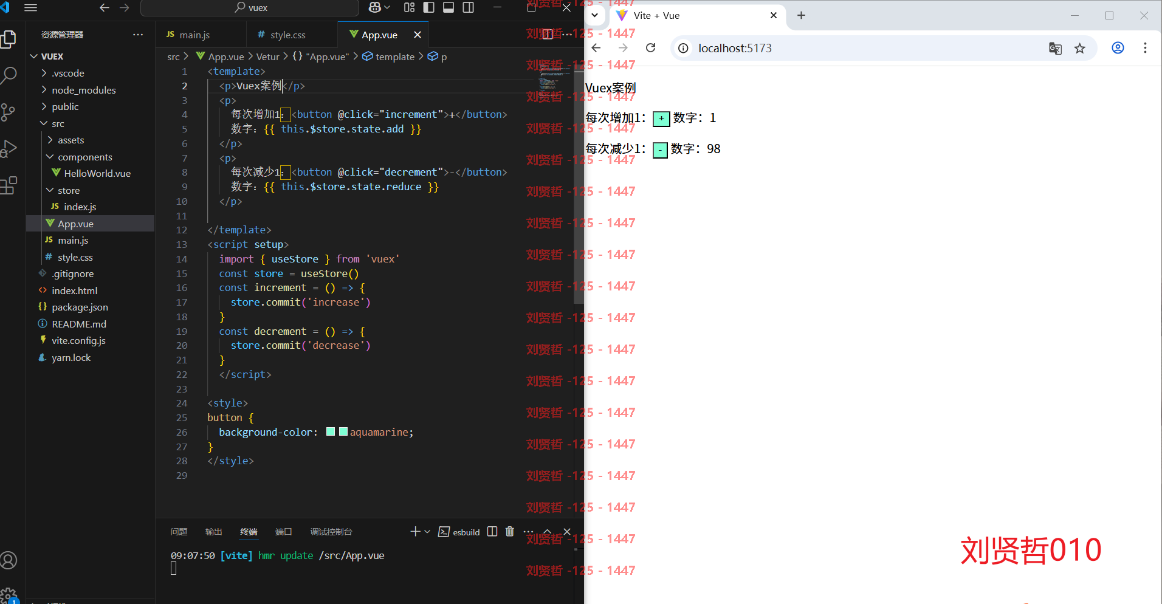
Task: Switch to the main.js editor tab
Action: 201,35
